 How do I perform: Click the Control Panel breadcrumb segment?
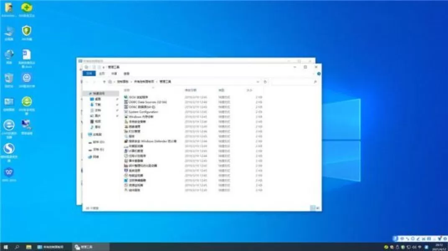[x=123, y=82]
